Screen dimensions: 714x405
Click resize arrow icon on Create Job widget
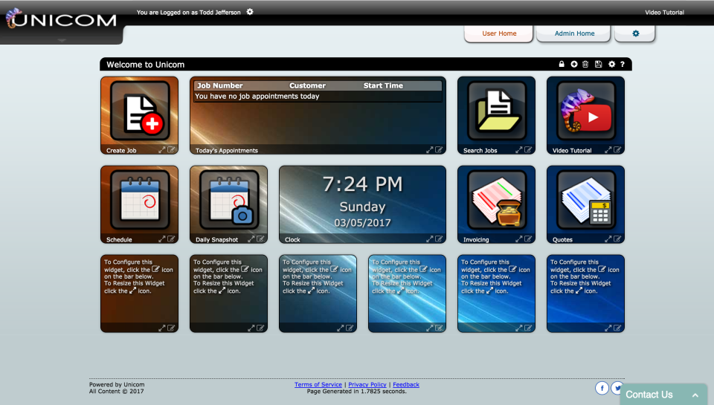point(161,149)
